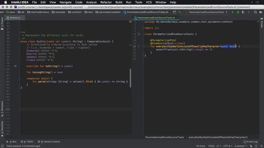
Task: Click everySuitSymbolConsistsOfExactlyOneCharacter() editor breadcrumb
Action: [x=218, y=137]
